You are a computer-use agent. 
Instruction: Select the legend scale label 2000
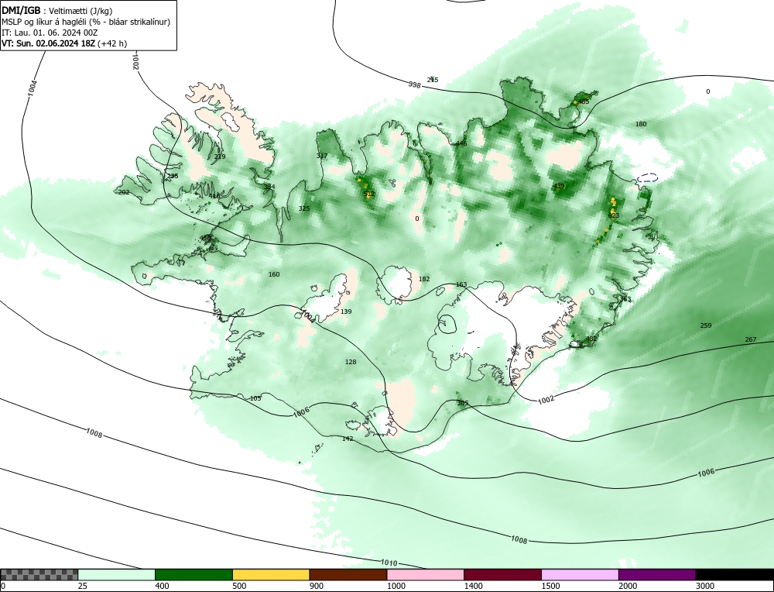coord(628,586)
